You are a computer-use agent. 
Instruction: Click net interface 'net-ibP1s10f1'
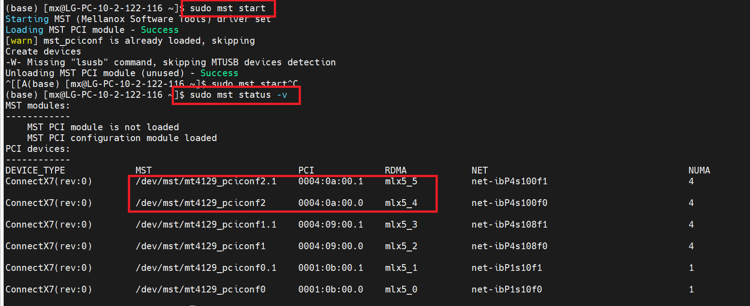click(x=507, y=268)
